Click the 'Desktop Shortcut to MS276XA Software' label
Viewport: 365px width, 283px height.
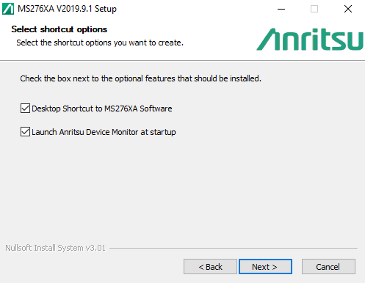coord(102,109)
